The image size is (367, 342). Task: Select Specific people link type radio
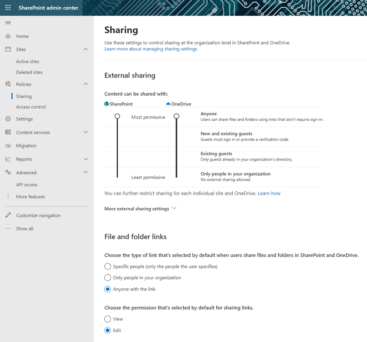[108, 266]
